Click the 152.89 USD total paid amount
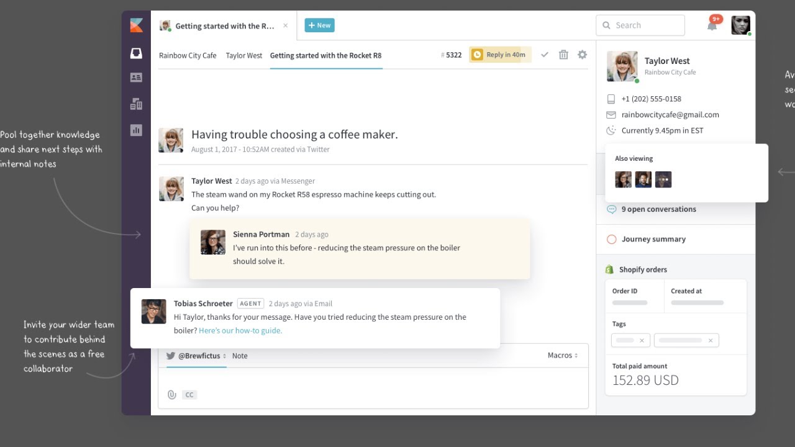 (645, 380)
